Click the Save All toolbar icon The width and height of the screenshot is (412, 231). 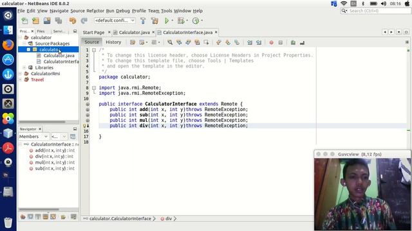59,21
